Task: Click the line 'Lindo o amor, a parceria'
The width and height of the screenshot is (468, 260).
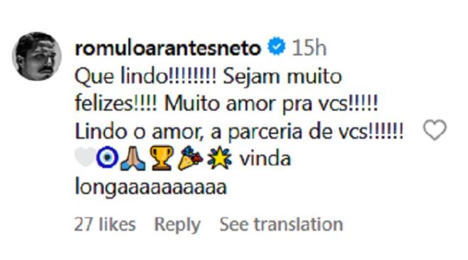Action: coord(190,132)
